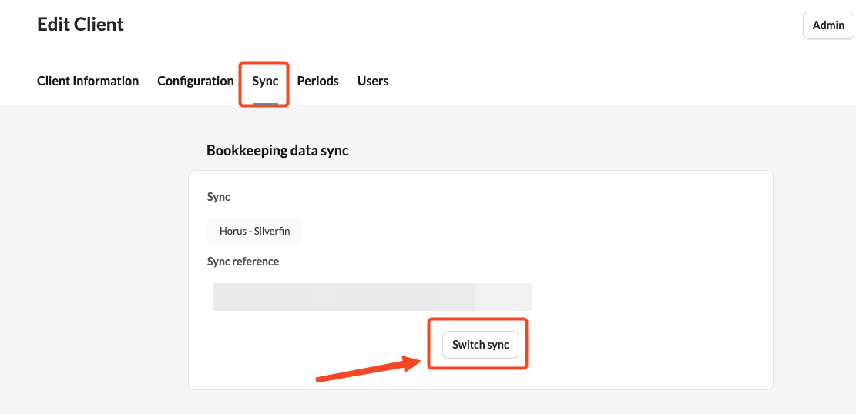
Task: Open the Users tab
Action: (373, 81)
